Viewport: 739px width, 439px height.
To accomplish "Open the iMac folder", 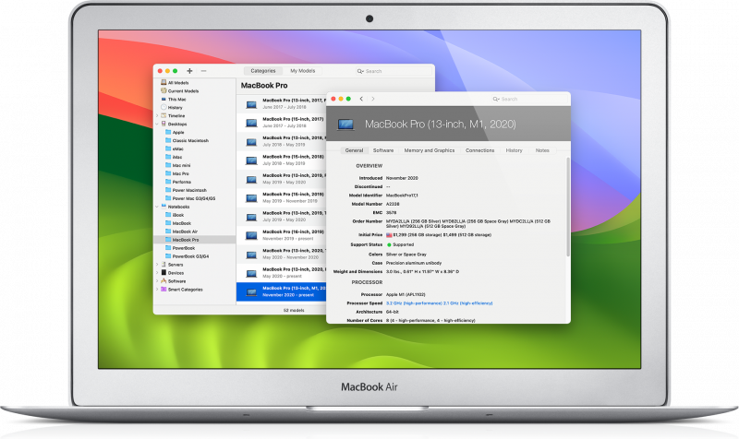I will point(176,157).
